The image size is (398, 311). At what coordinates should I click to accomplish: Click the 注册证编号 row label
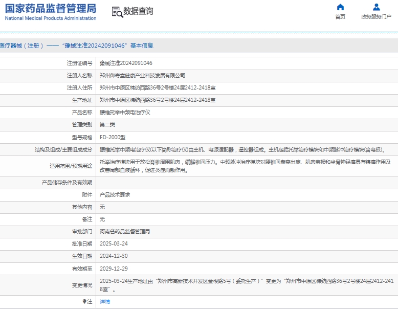point(79,63)
